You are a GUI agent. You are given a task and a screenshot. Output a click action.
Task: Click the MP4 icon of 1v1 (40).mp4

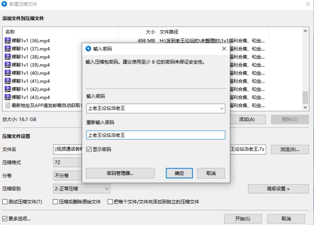pos(7,73)
